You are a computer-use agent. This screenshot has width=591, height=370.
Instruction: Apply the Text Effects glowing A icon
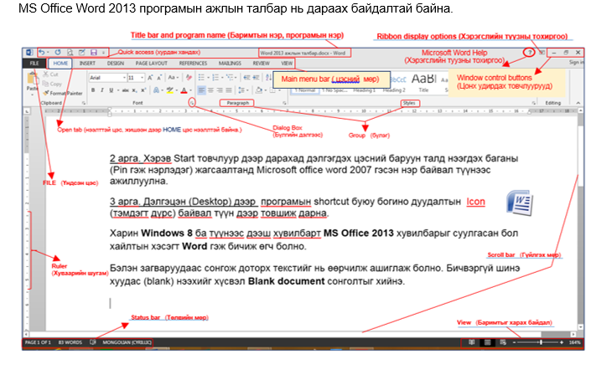pos(156,90)
